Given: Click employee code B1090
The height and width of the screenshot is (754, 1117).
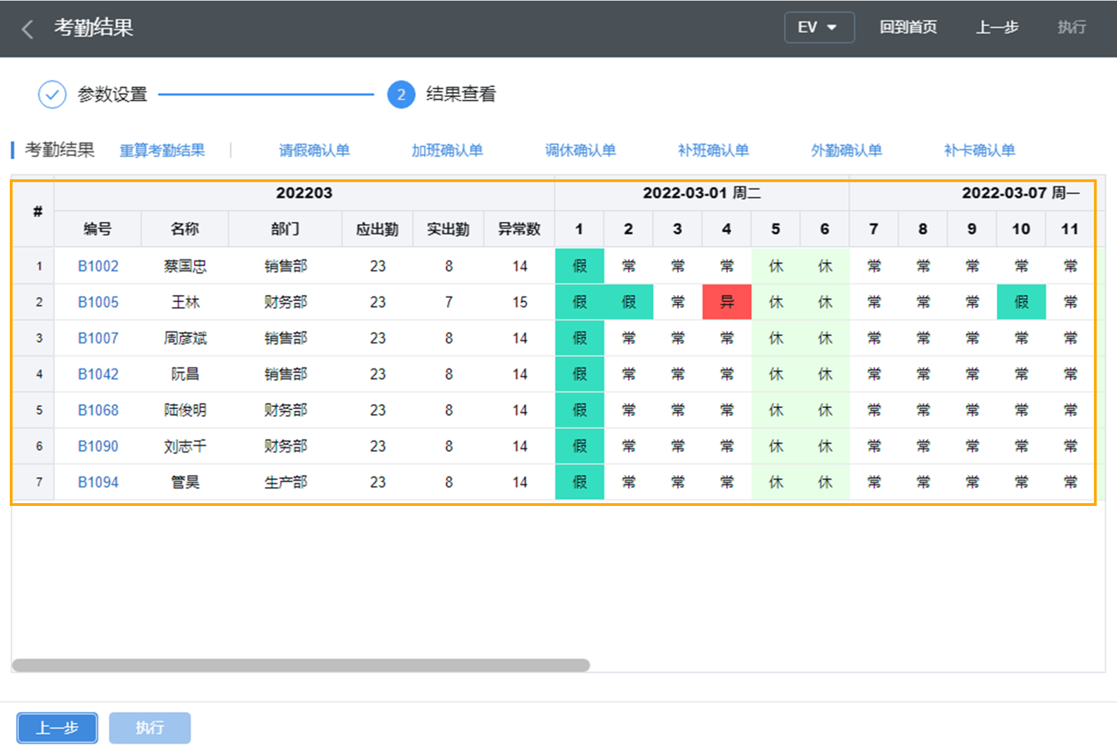Looking at the screenshot, I should coord(98,446).
